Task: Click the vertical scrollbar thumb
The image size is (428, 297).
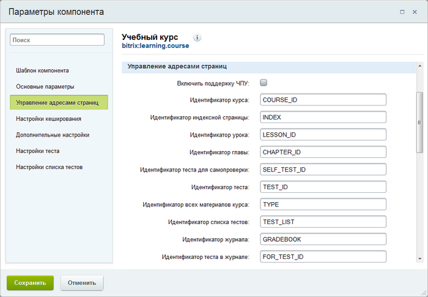Action: pyautogui.click(x=419, y=122)
